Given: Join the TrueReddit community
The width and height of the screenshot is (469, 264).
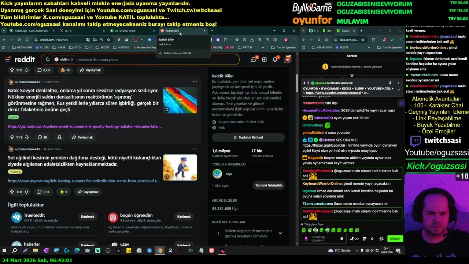Looking at the screenshot, I should (88, 217).
